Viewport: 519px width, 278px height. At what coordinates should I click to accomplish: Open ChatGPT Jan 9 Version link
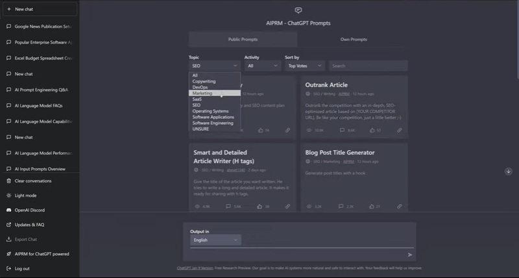click(x=195, y=268)
